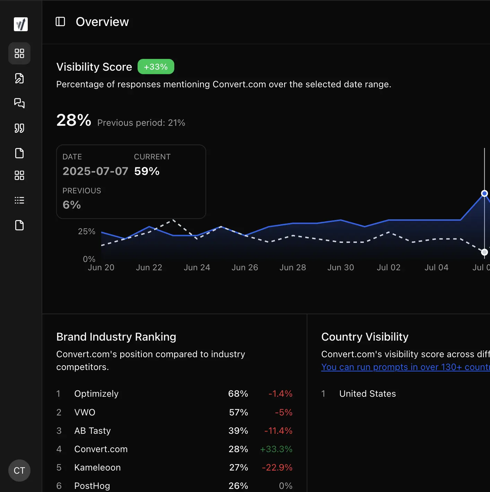Select the VWO competitor row
This screenshot has width=490, height=492.
pos(85,412)
